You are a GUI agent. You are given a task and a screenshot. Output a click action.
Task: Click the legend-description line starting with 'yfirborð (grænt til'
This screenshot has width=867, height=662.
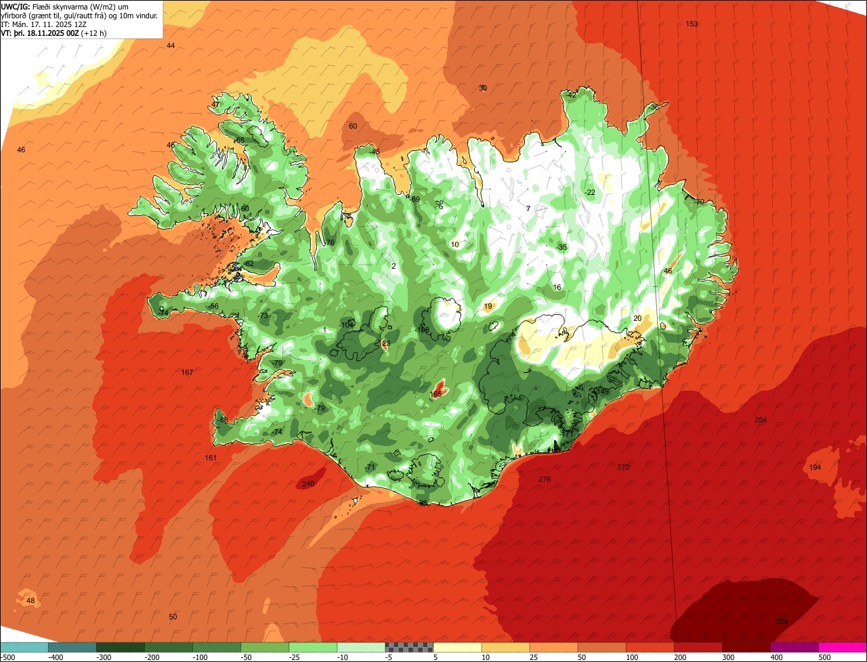coord(79,15)
